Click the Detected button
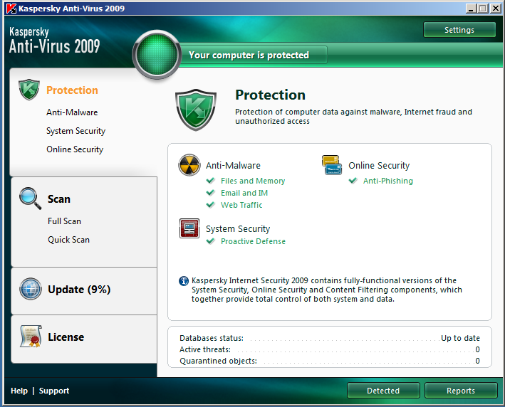 383,390
